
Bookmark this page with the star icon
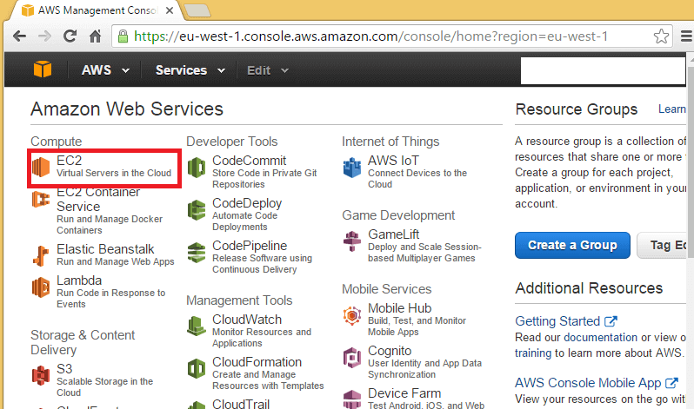(661, 36)
